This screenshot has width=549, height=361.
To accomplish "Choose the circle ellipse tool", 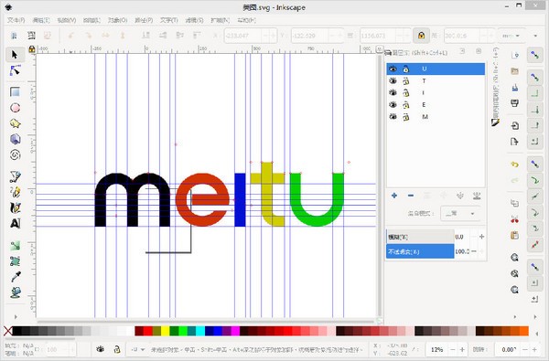I will click(x=15, y=108).
